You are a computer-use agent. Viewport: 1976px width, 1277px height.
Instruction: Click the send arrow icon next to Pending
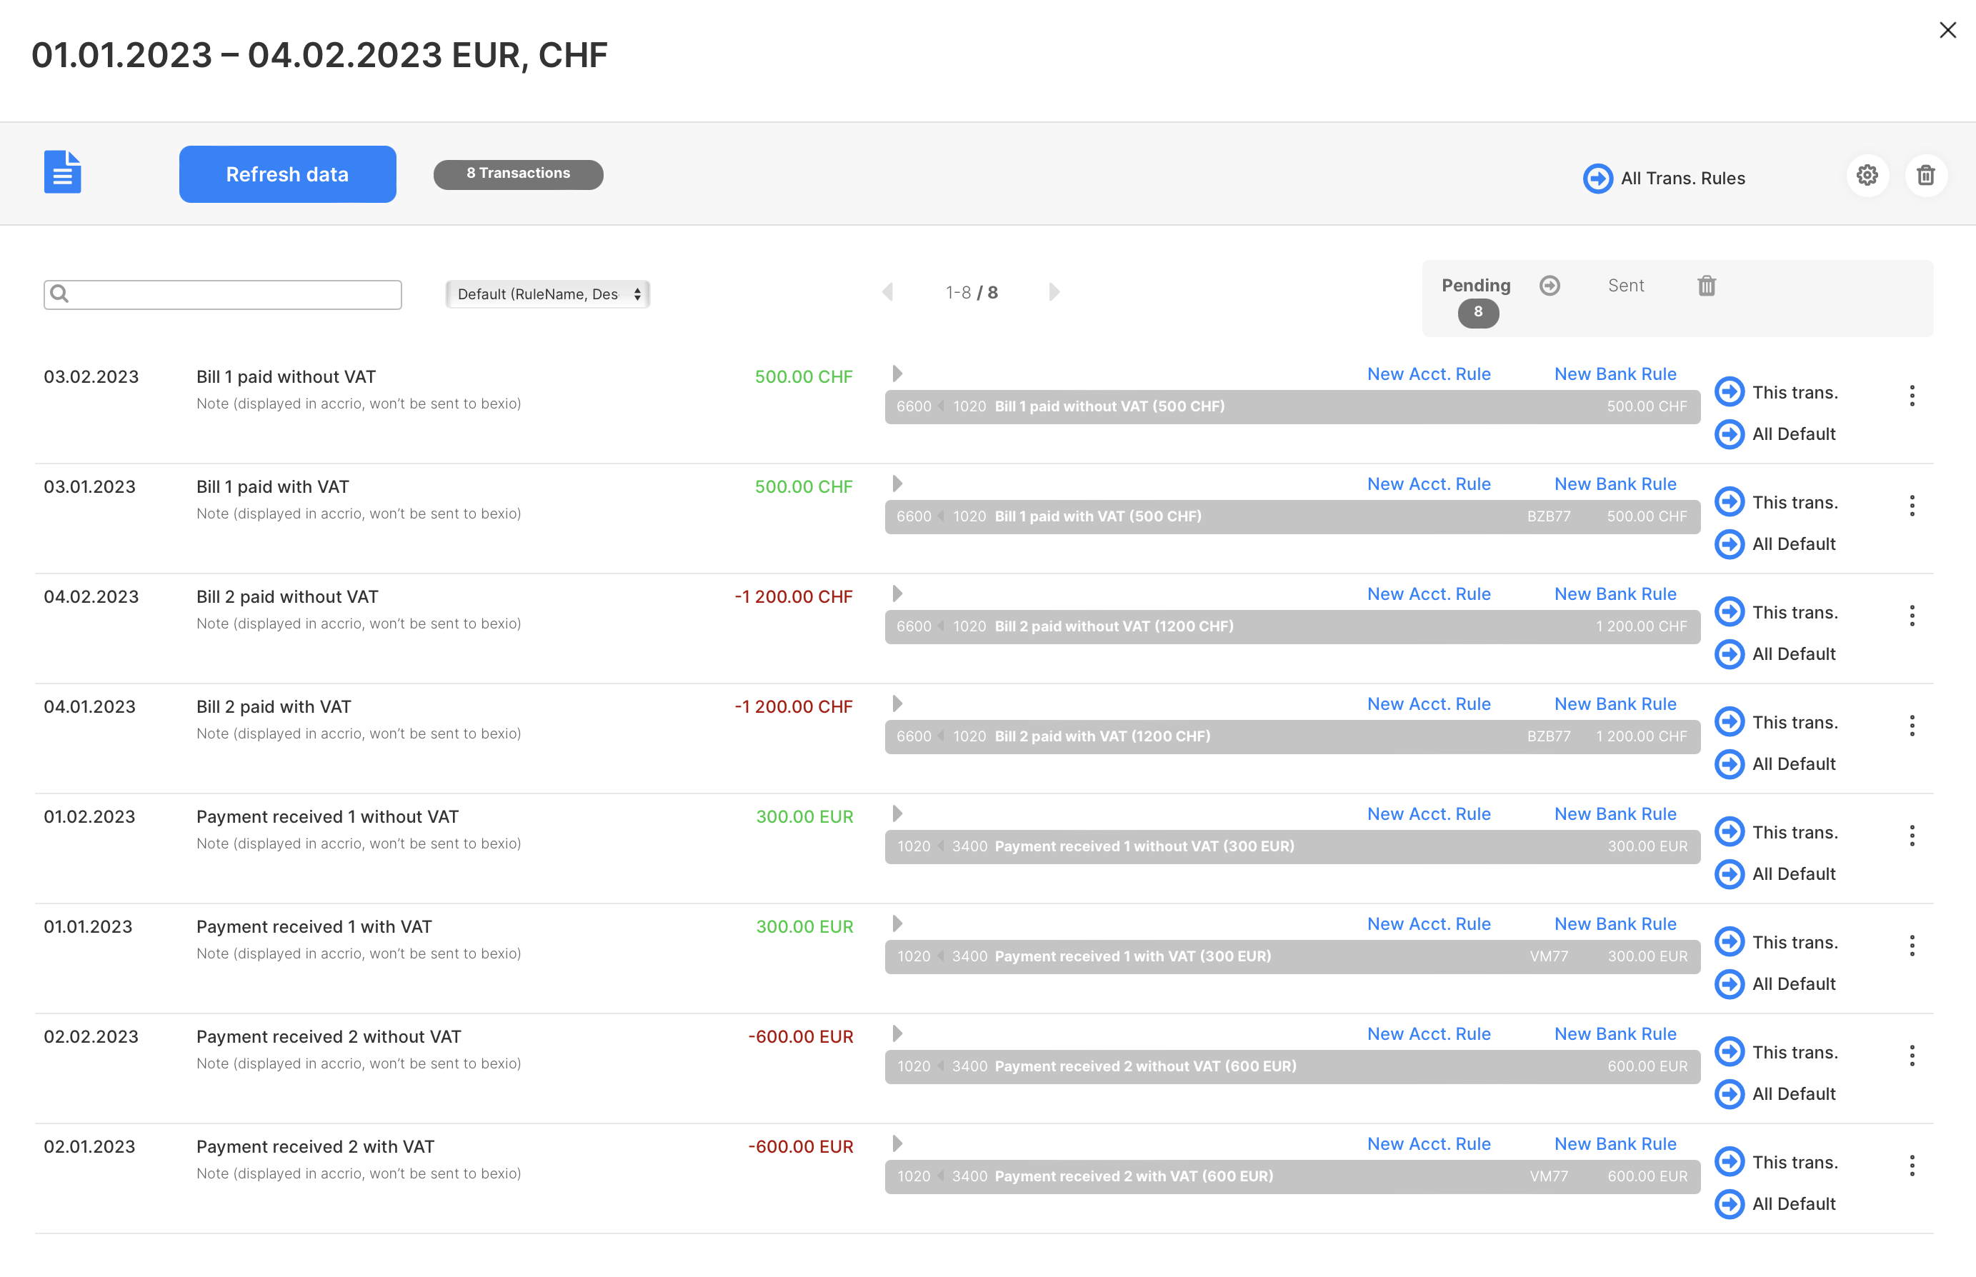pos(1549,285)
